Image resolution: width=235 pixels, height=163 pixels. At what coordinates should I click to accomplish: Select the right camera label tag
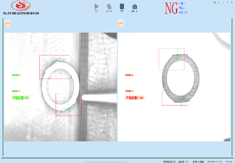click(121, 24)
